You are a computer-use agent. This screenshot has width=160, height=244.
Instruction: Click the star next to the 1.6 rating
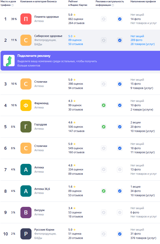(74, 187)
